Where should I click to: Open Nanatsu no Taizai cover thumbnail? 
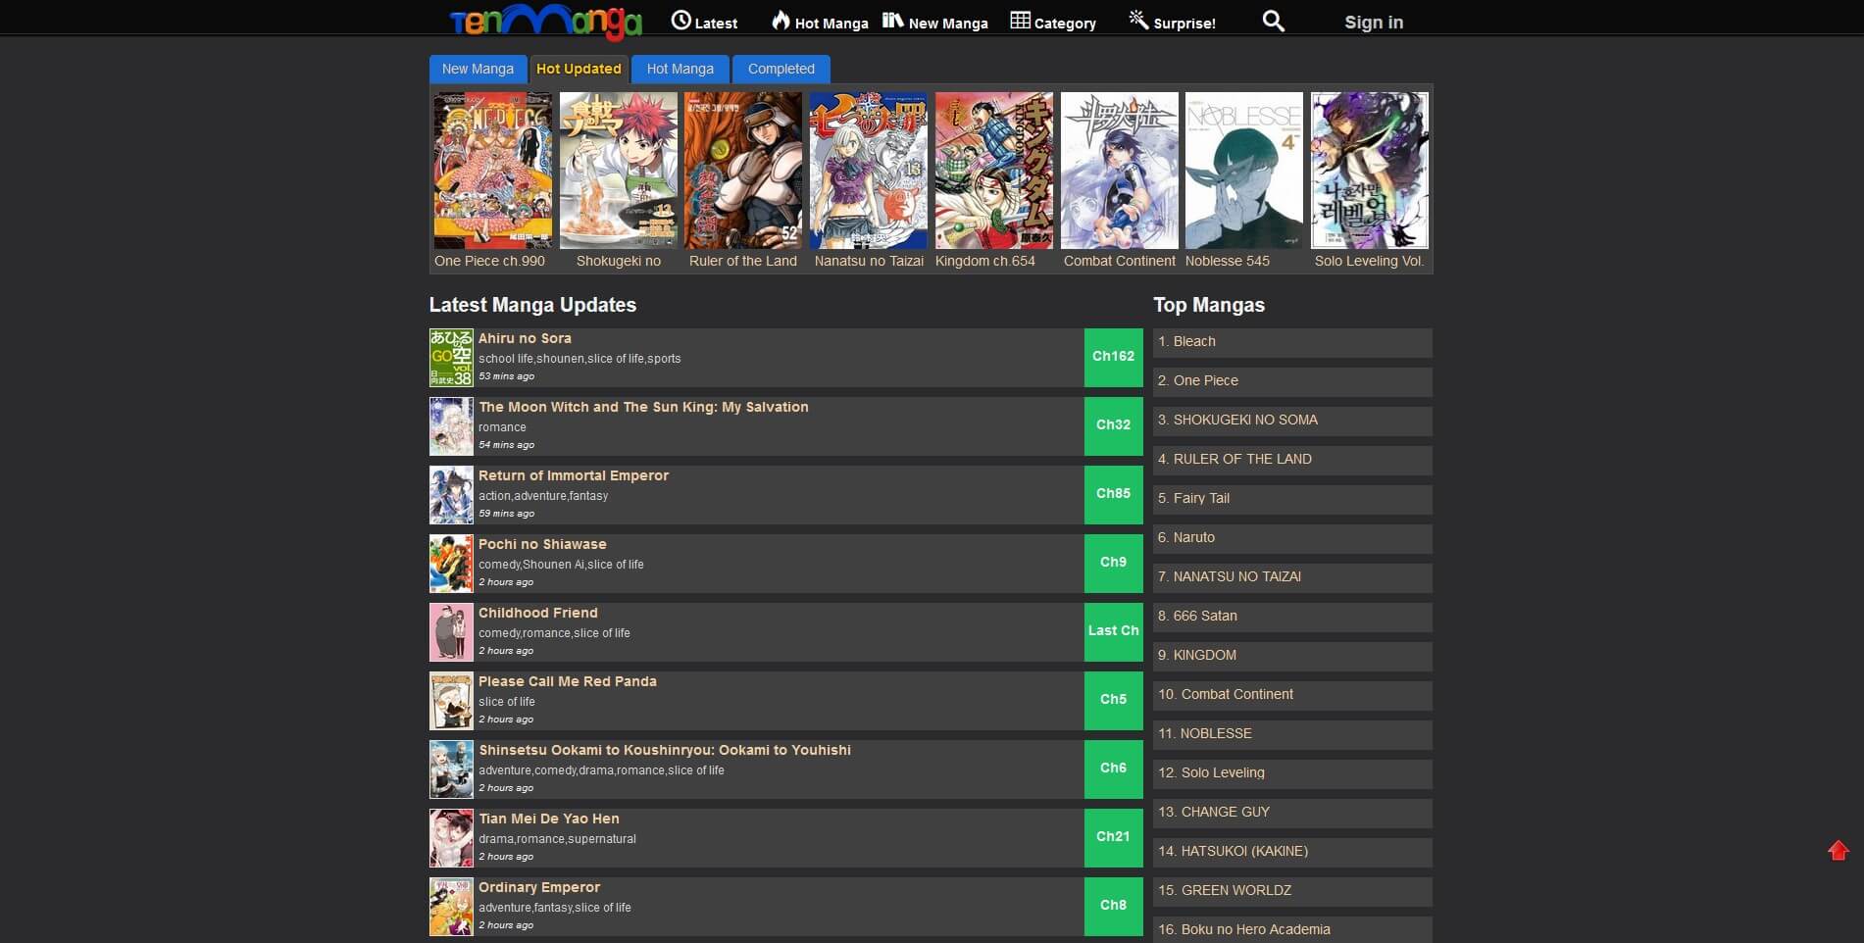[x=869, y=171]
